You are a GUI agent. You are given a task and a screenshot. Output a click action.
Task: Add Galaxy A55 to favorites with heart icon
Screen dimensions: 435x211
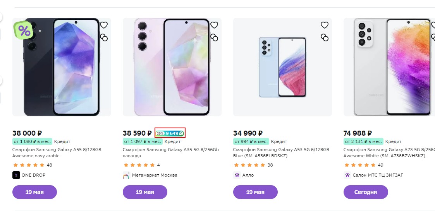(104, 25)
